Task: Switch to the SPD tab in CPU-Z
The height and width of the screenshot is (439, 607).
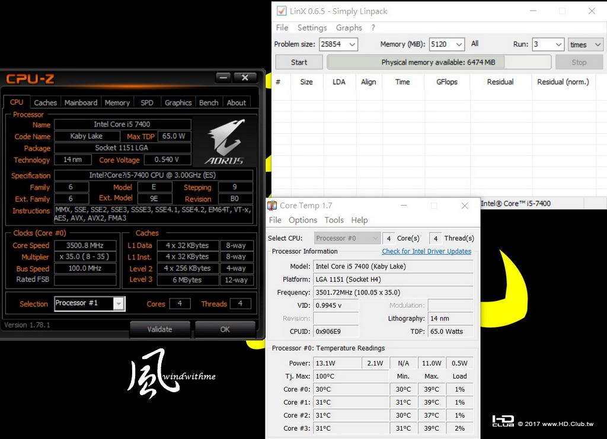Action: pos(147,102)
